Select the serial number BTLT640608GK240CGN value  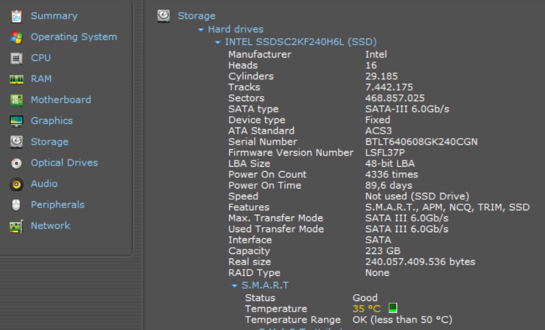[x=421, y=142]
